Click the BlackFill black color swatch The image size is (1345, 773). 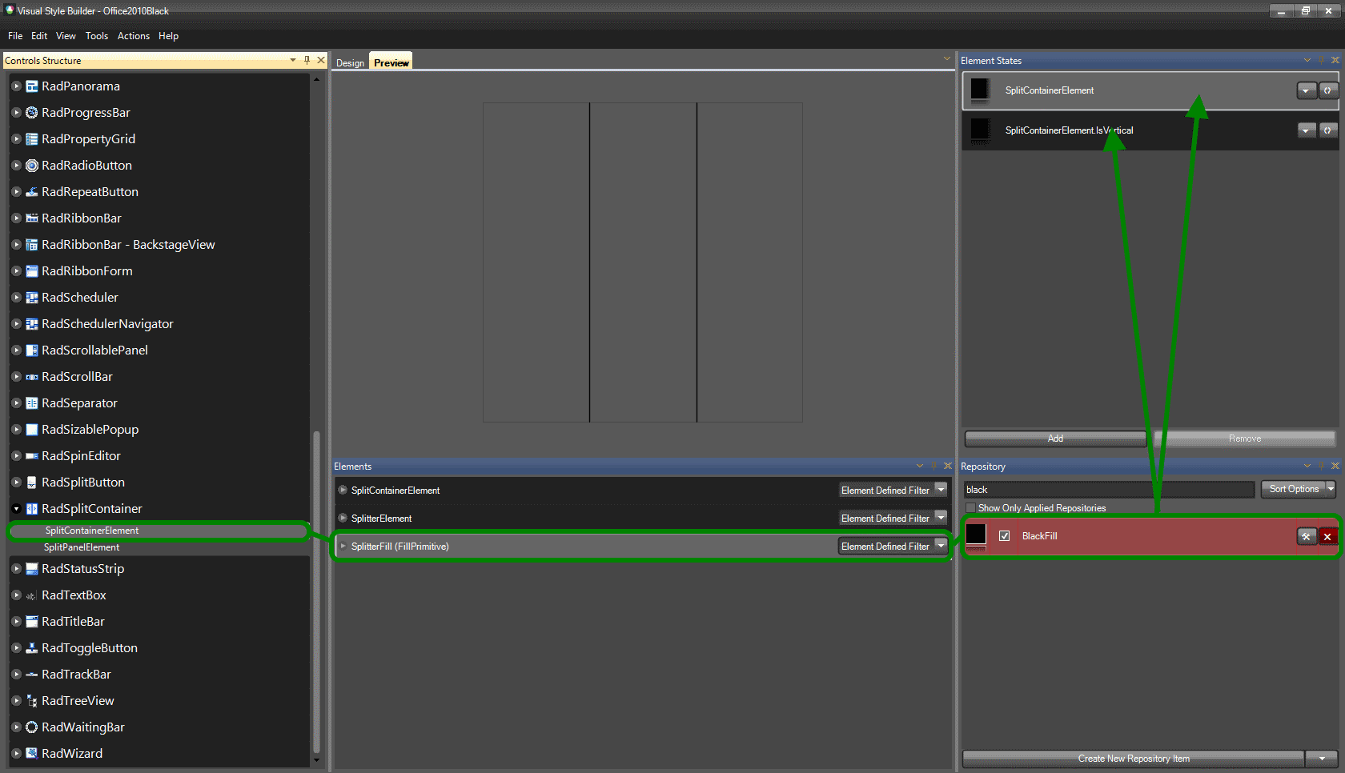976,535
